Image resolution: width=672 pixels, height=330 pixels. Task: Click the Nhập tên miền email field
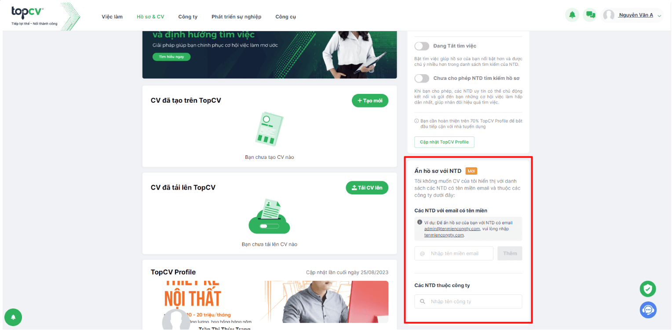(x=454, y=253)
